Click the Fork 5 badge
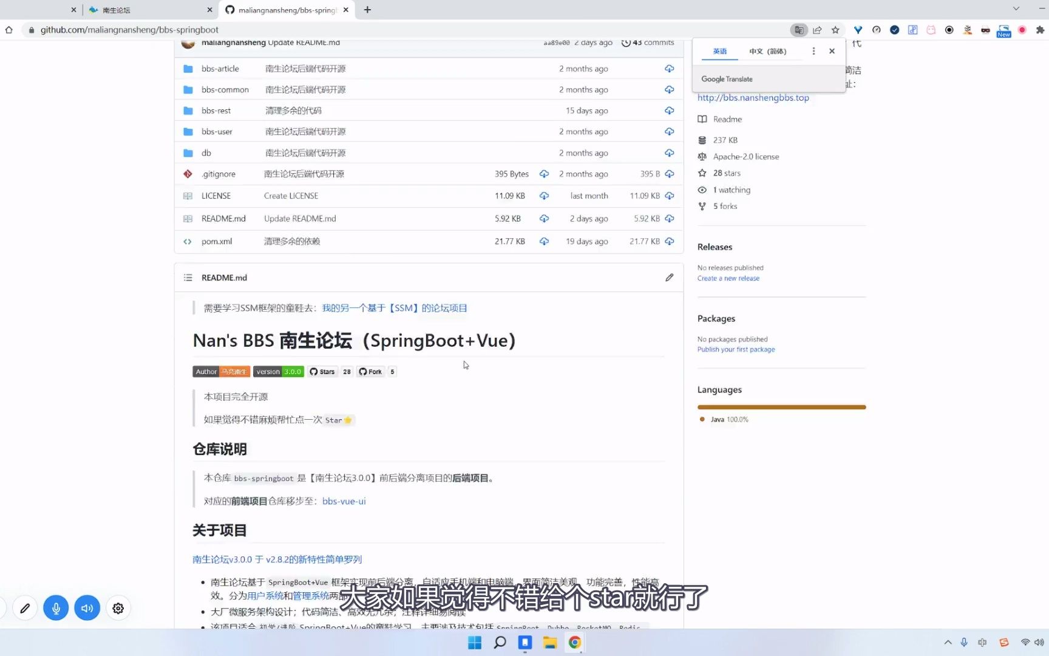Screen dimensions: 1049x656 point(376,372)
